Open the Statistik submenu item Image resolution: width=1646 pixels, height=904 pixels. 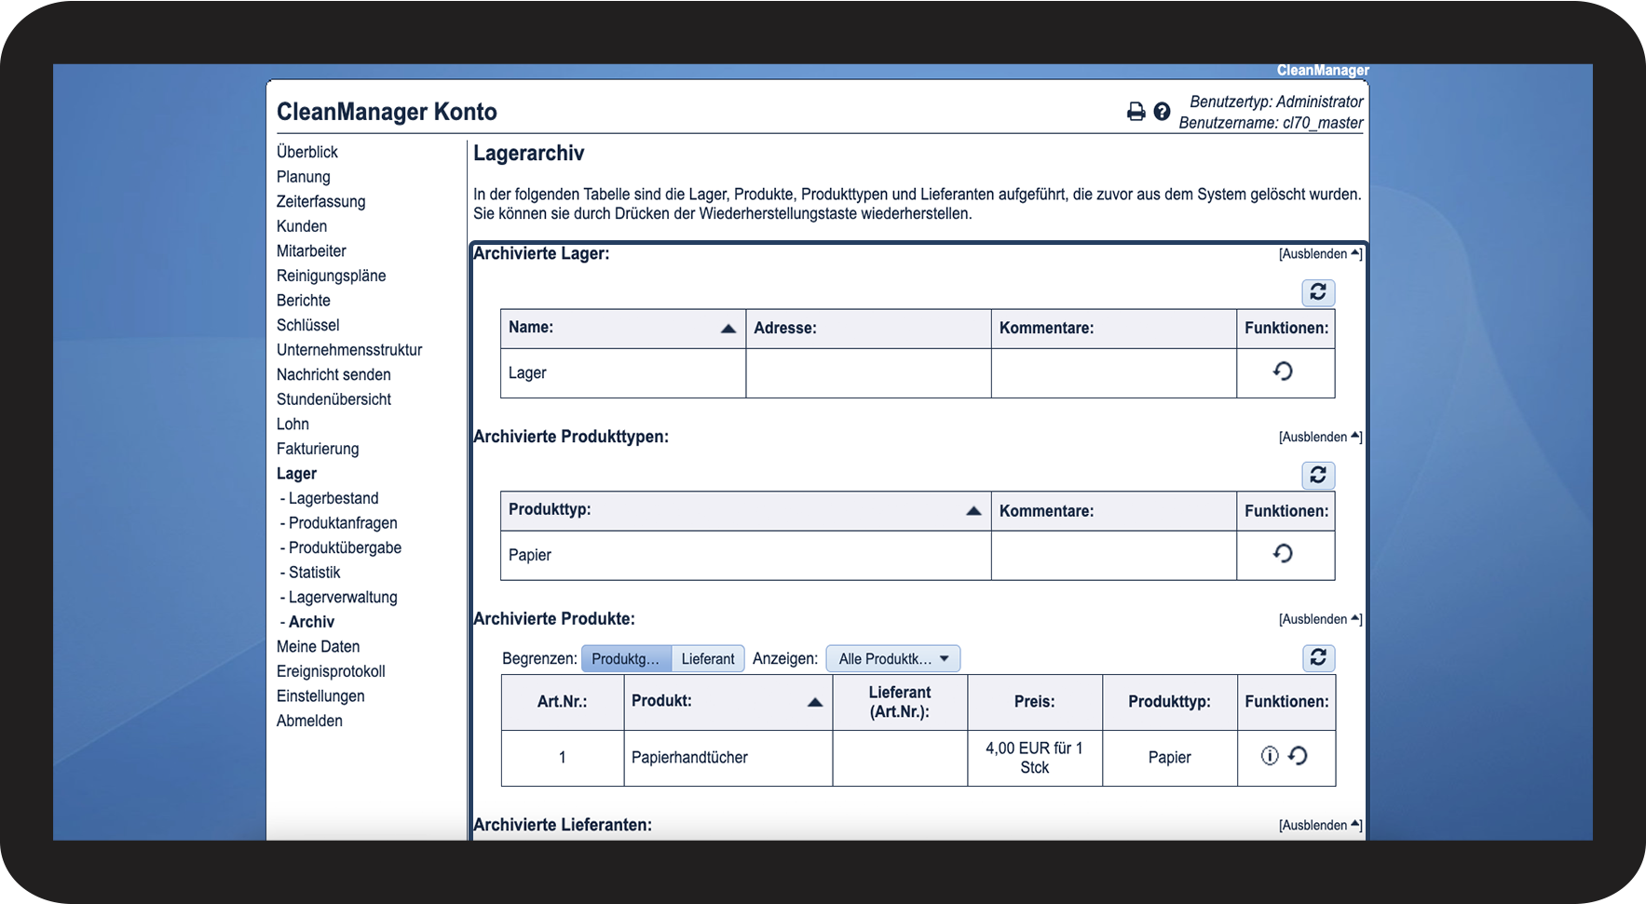pyautogui.click(x=315, y=573)
